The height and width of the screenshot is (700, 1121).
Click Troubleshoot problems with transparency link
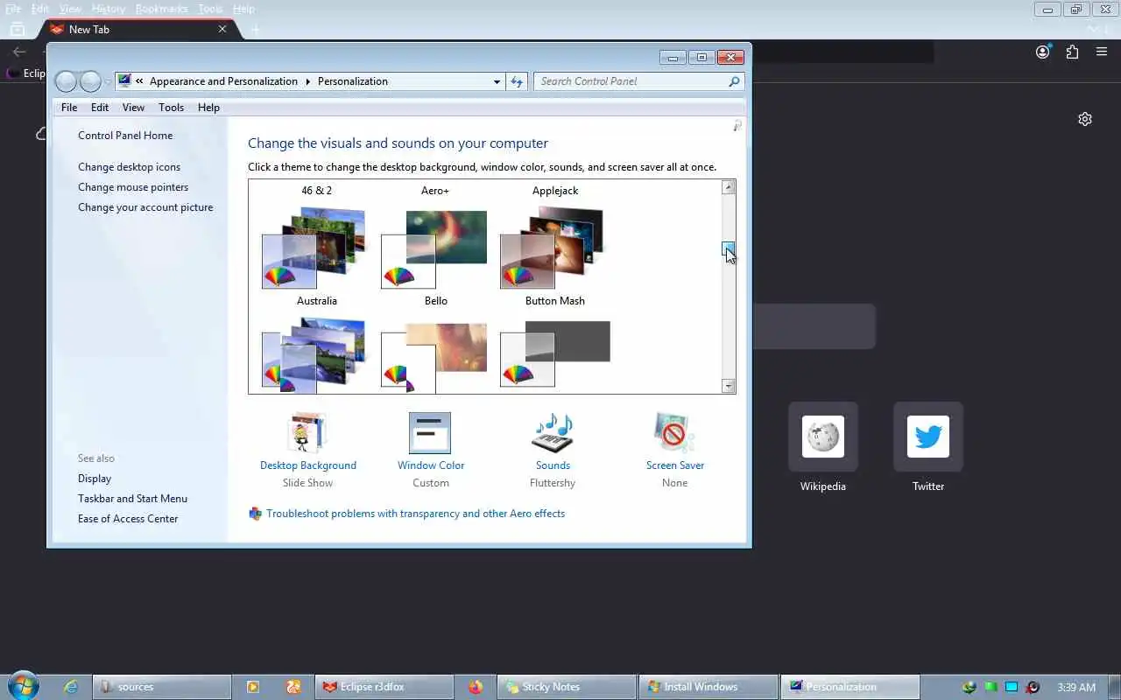coord(415,514)
